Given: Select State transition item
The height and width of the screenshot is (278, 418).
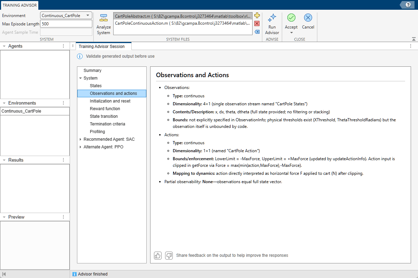Looking at the screenshot, I should [104, 116].
